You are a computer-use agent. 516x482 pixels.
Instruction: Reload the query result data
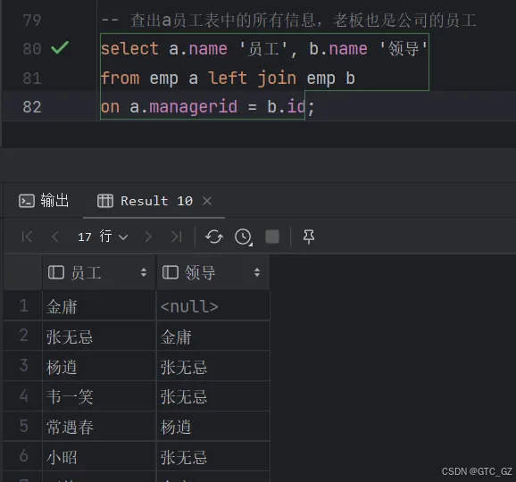point(214,237)
